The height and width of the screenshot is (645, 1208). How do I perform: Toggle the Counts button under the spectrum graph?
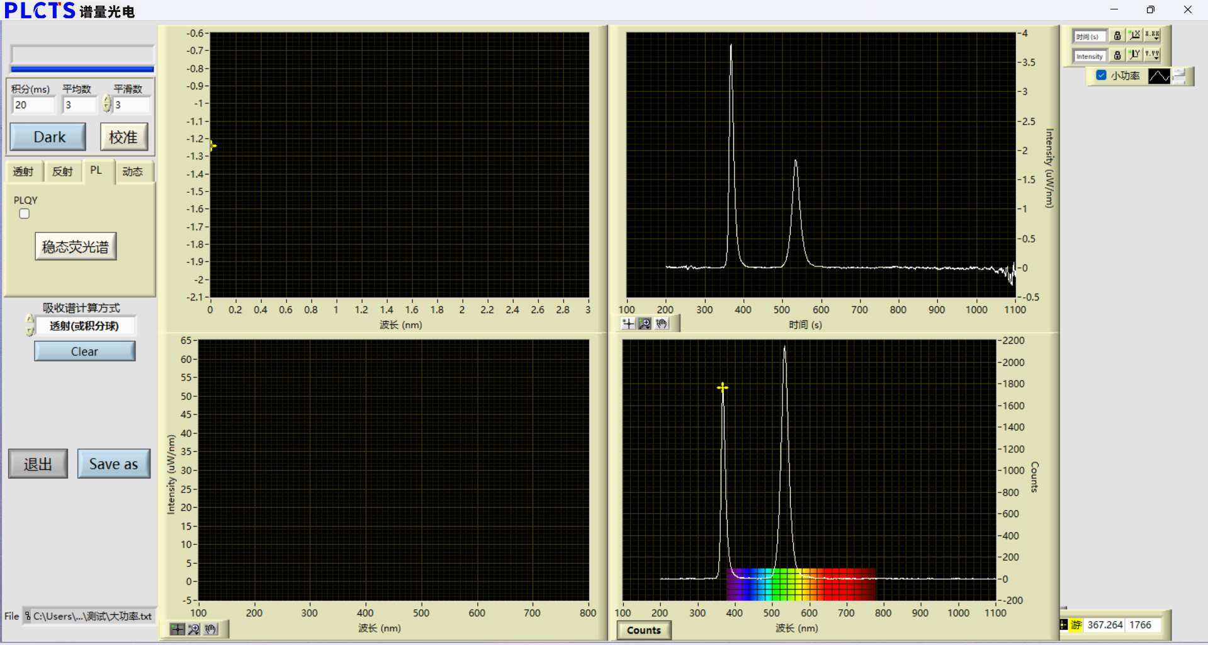tap(643, 630)
